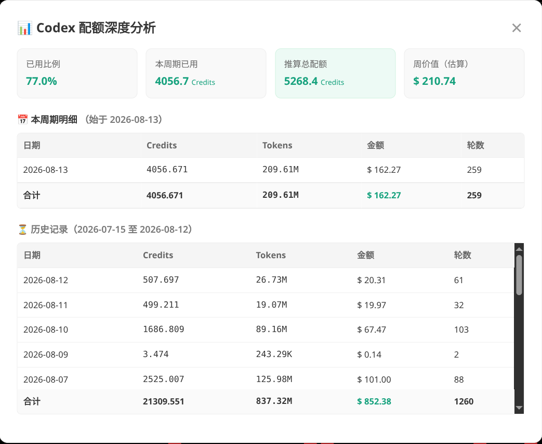
Task: Select the 2026-08-12 history row date
Action: tap(46, 280)
